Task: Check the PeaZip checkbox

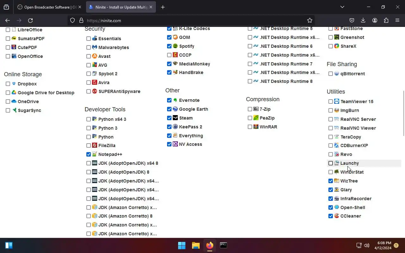Action: (x=250, y=118)
